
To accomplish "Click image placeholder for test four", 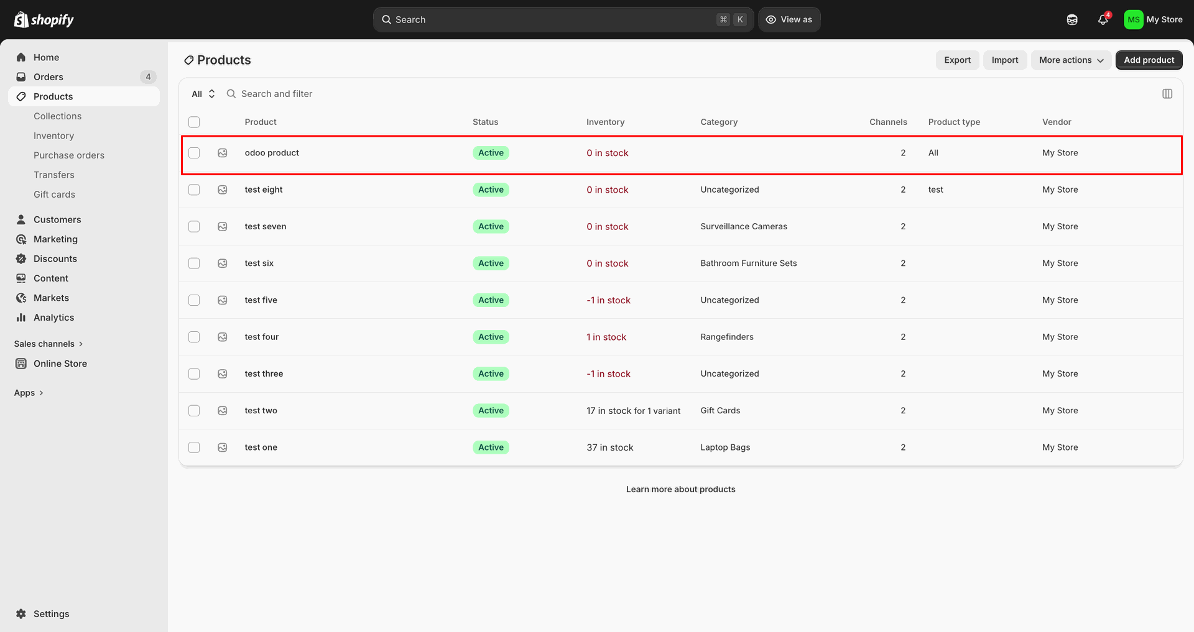I will click(223, 337).
